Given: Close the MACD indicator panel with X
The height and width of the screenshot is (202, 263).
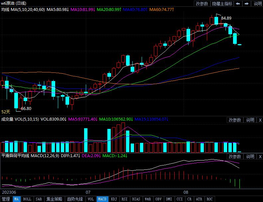Looking at the screenshot, I should (260, 156).
